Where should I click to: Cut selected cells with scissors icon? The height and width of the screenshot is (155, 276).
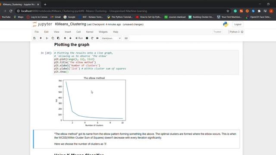47,38
